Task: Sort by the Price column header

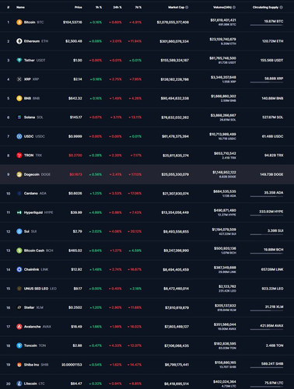Action: (79, 7)
